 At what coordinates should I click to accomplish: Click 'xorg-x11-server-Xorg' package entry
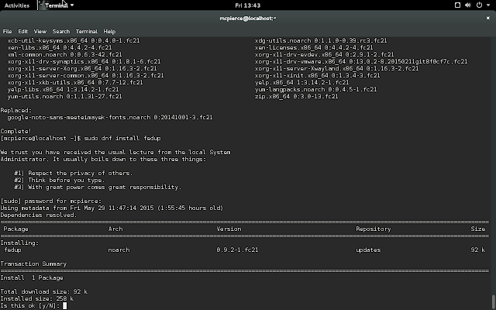pos(82,68)
